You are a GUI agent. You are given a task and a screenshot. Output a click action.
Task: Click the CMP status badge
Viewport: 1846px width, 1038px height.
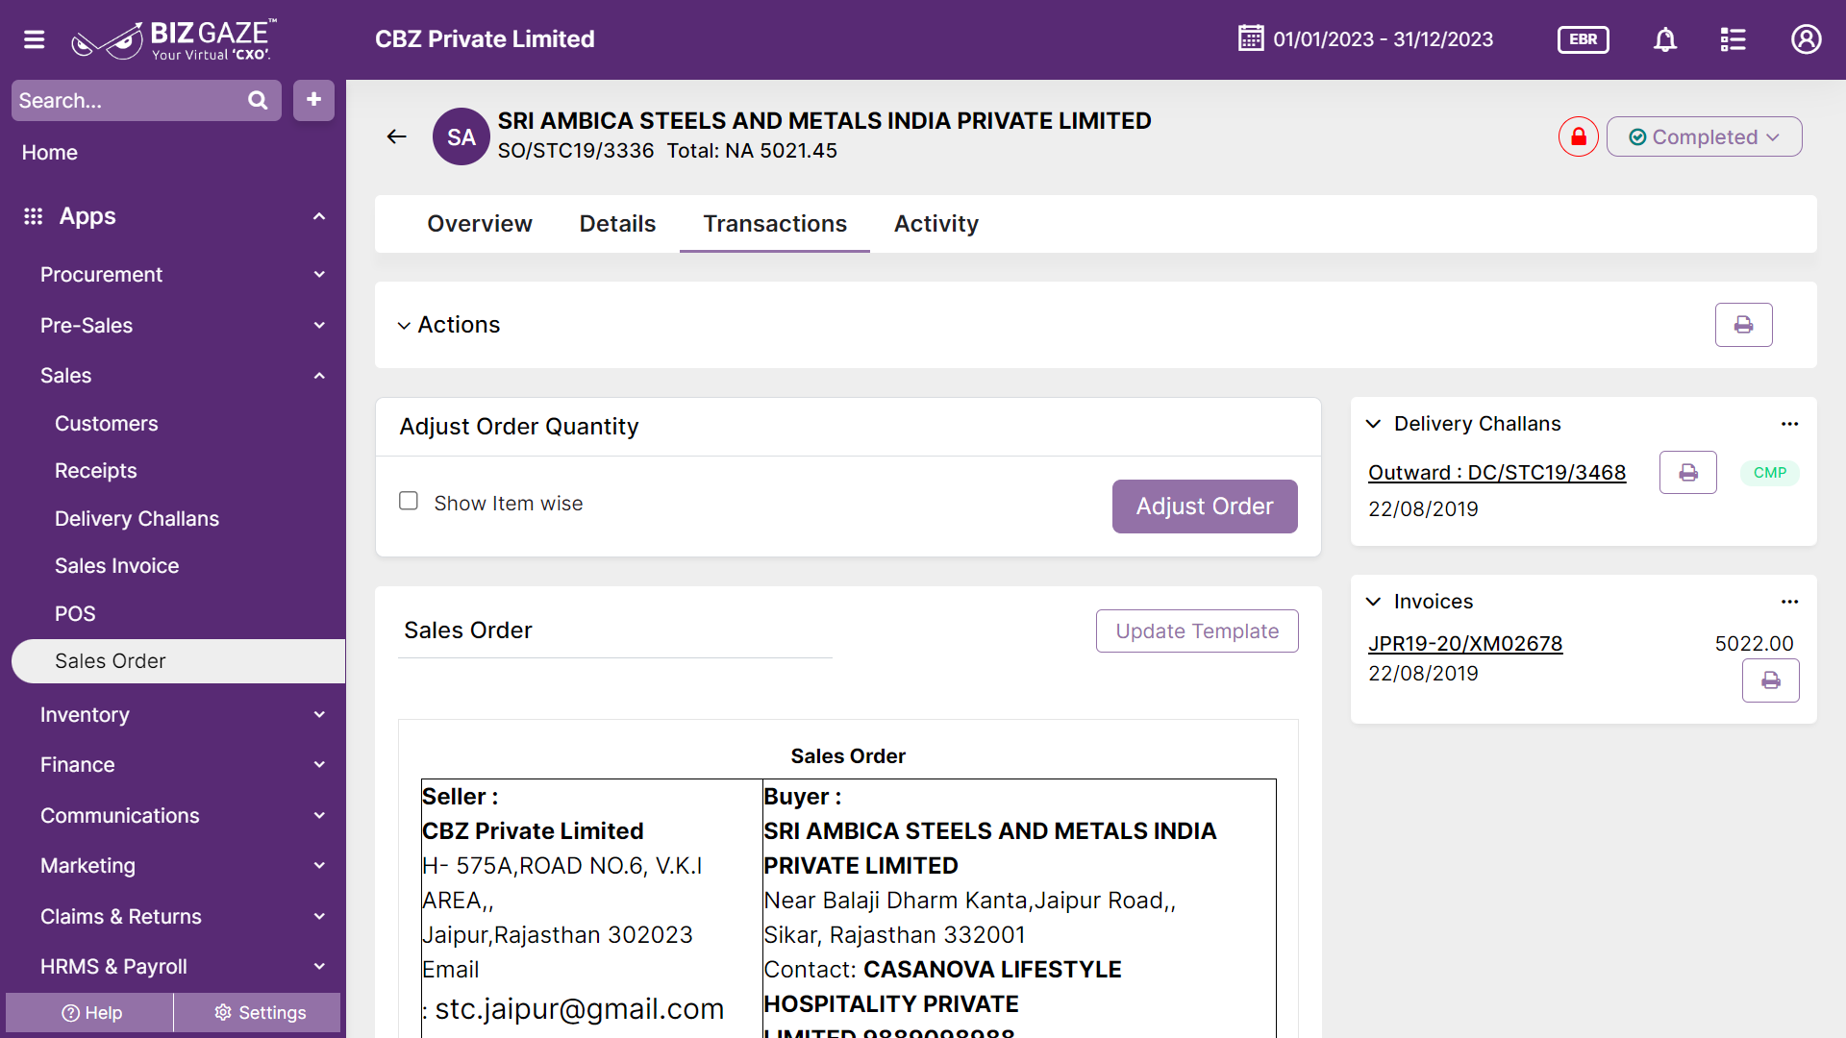click(x=1769, y=473)
